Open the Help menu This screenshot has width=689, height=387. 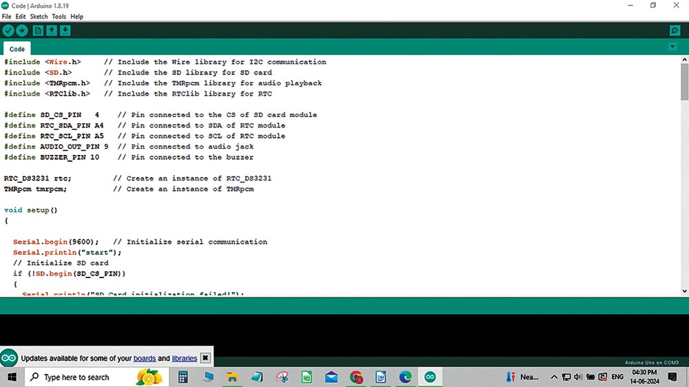click(77, 17)
